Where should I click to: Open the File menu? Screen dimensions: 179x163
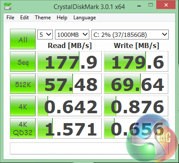(10, 18)
